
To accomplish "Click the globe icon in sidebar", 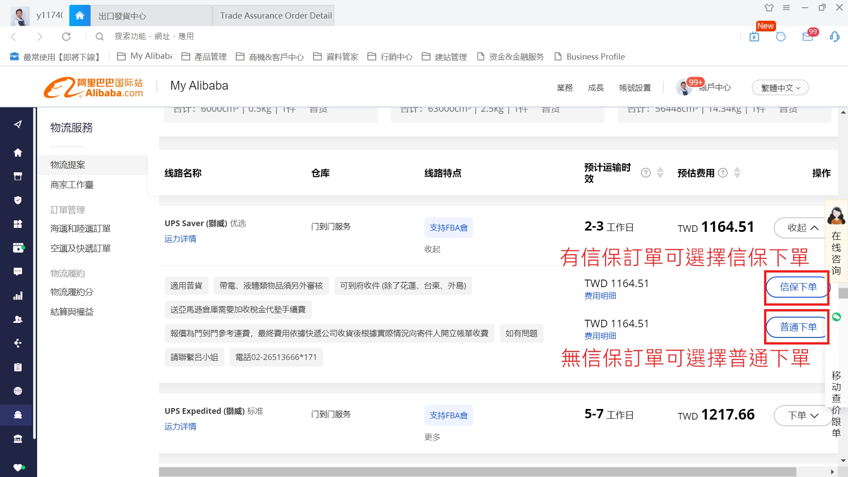I will tap(18, 391).
